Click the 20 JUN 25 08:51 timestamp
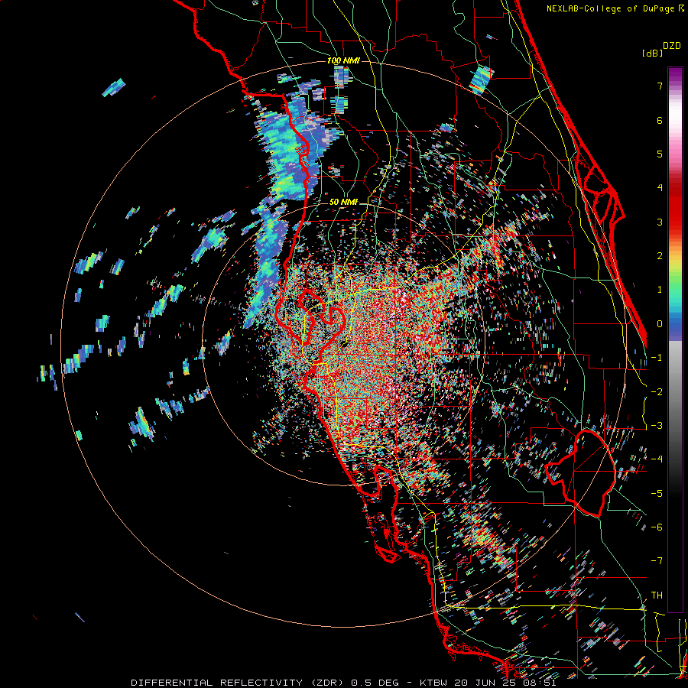The image size is (688, 688). (505, 683)
